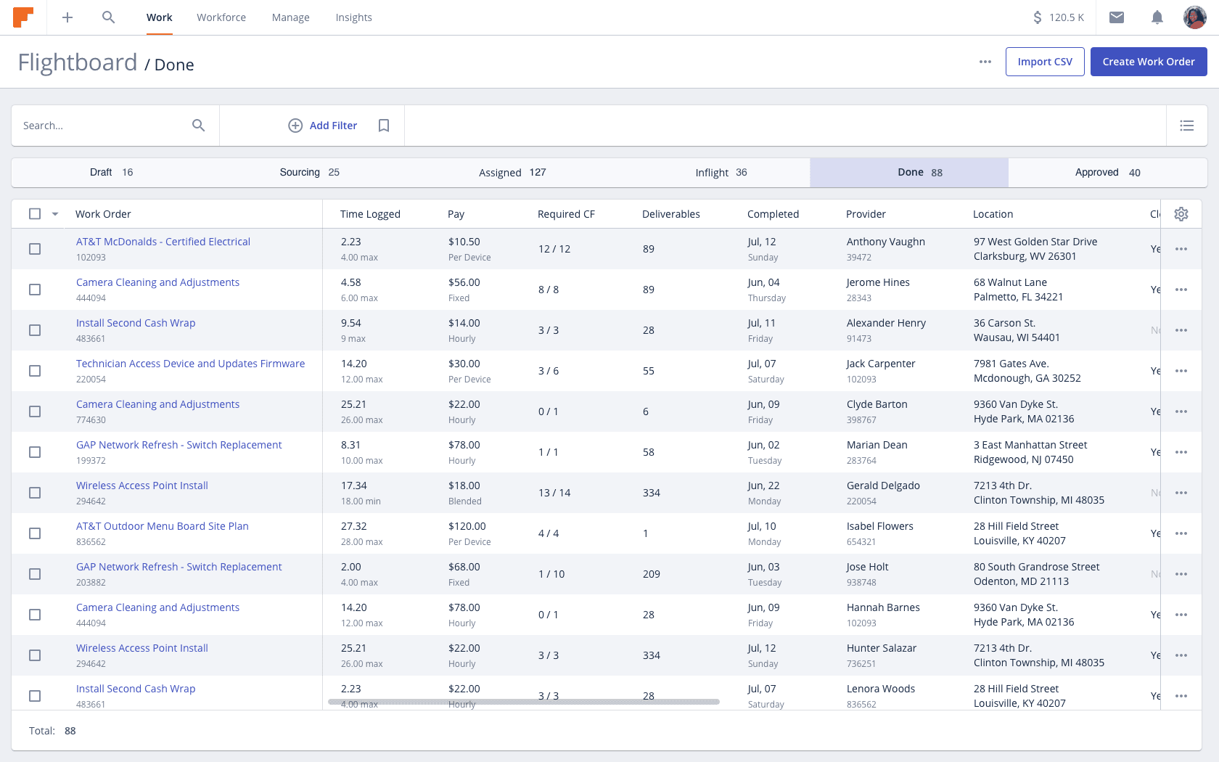Check AT&T McDonalds - Certified Electrical row
The height and width of the screenshot is (762, 1219).
[x=35, y=249]
